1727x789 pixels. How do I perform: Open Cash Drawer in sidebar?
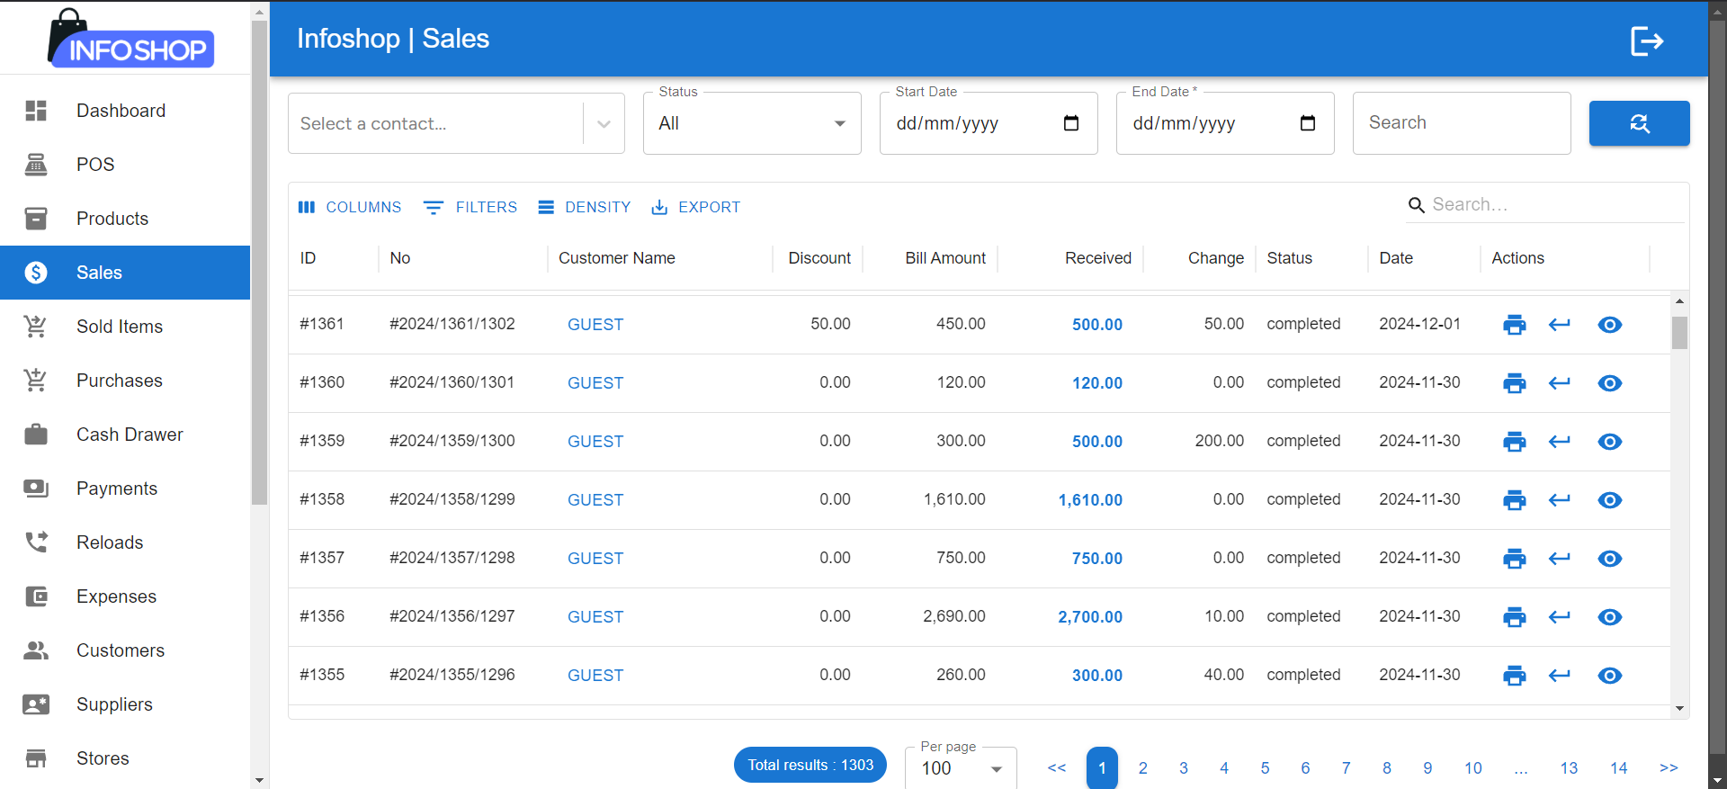pos(130,435)
